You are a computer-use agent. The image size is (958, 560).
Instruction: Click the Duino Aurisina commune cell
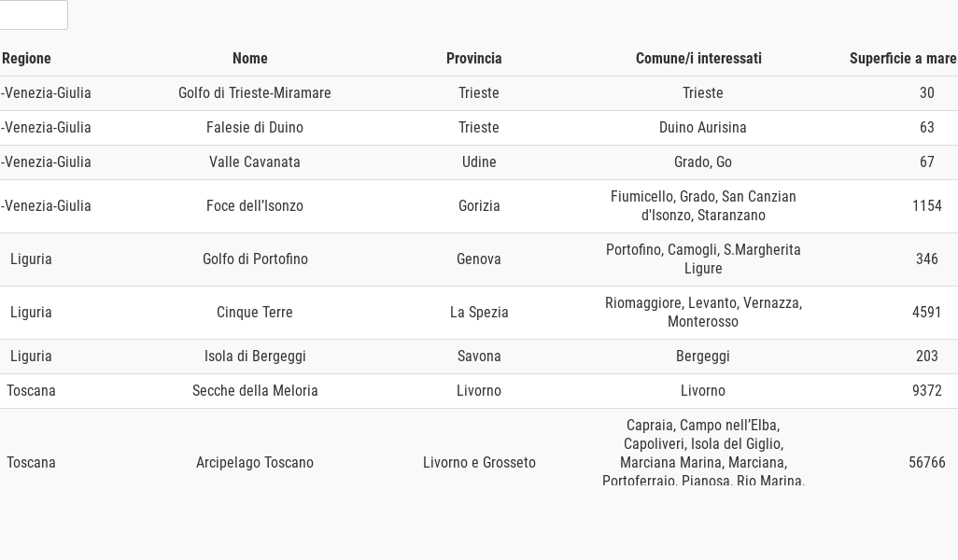coord(703,128)
